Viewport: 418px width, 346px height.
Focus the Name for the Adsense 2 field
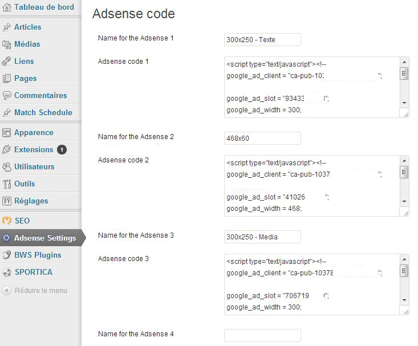[x=262, y=139]
